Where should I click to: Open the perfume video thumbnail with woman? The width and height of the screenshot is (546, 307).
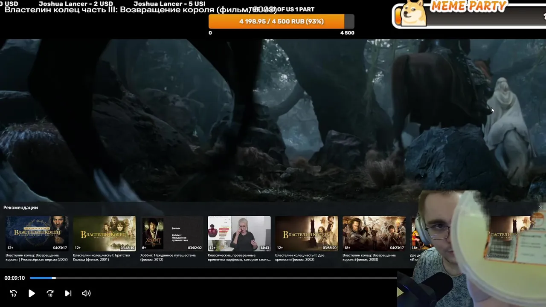click(239, 234)
